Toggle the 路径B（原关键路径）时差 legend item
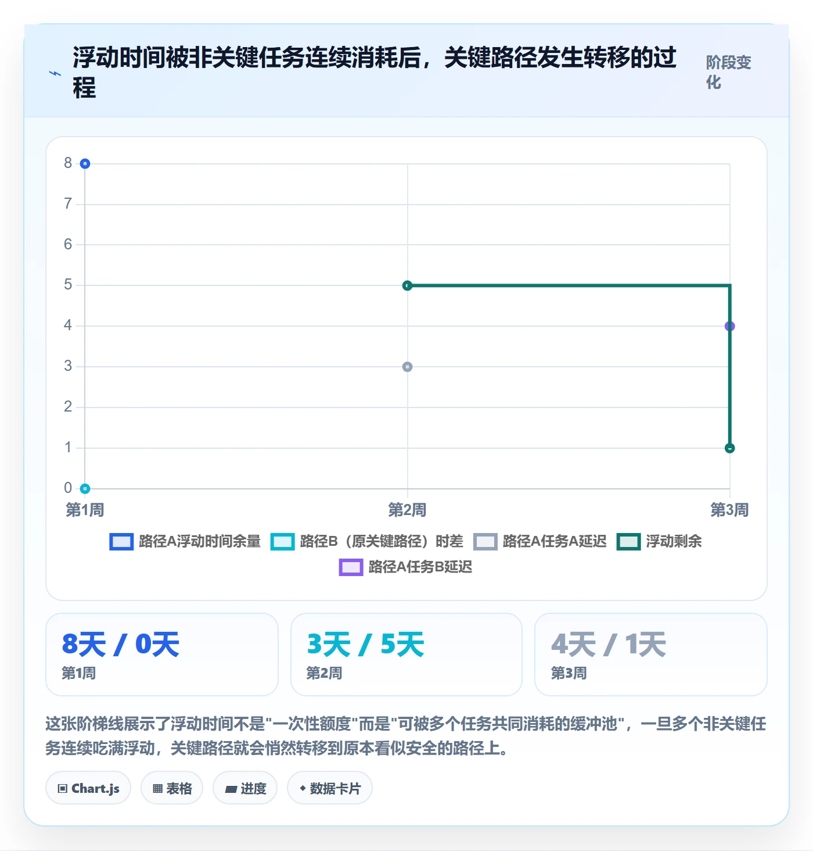 point(367,541)
